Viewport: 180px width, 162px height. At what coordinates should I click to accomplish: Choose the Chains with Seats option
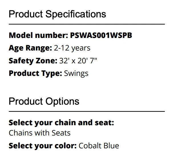40,133
